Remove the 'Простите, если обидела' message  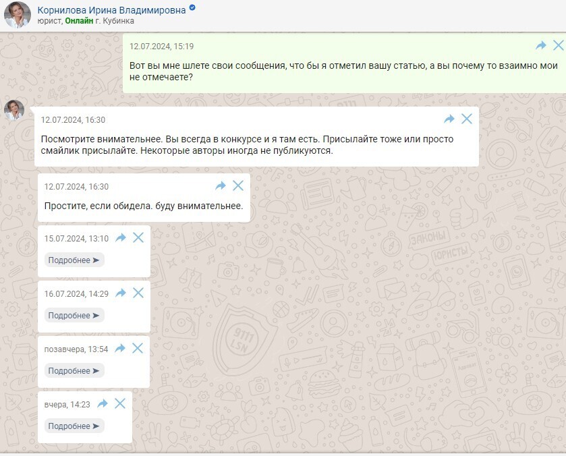tap(238, 186)
